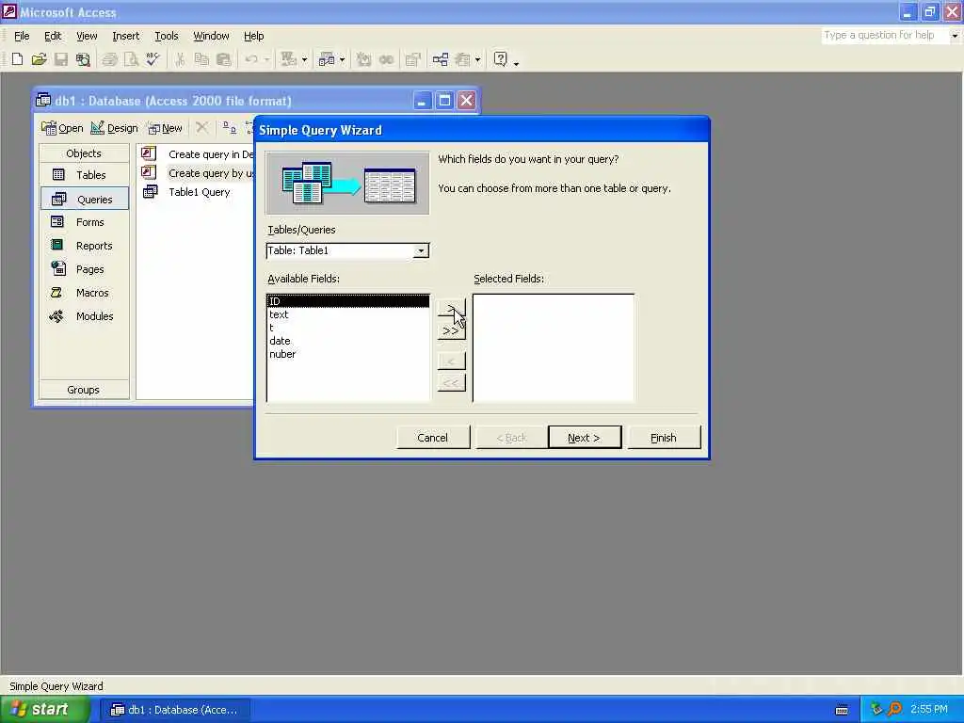The height and width of the screenshot is (723, 964).
Task: Click the Next button in the wizard
Action: point(584,438)
